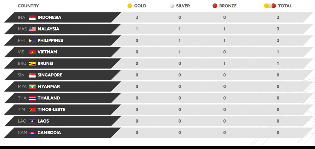Click the Vietnam flag icon

click(32, 52)
